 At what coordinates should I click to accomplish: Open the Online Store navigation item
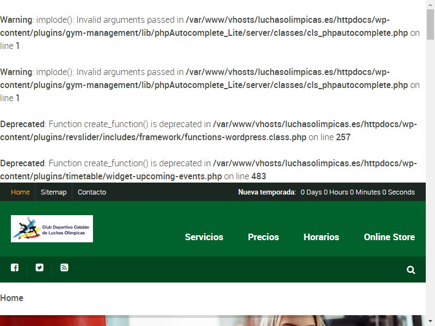[x=389, y=237]
